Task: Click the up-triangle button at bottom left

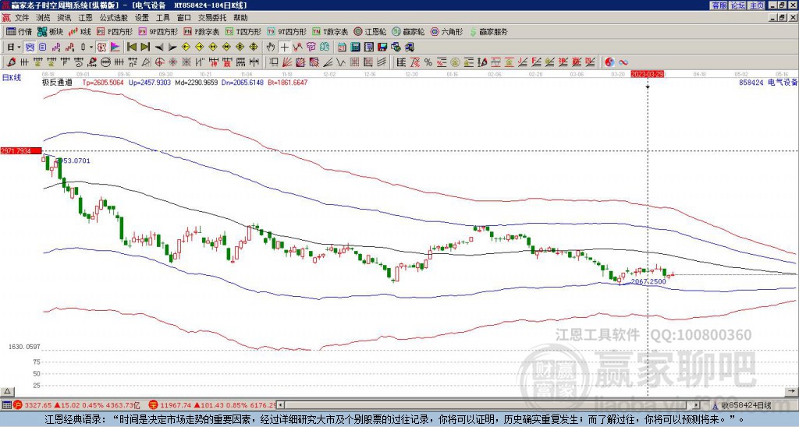Action: (6, 391)
